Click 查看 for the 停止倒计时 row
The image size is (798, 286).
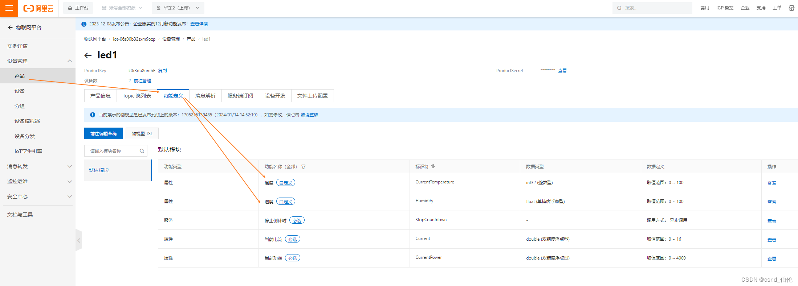pyautogui.click(x=772, y=221)
